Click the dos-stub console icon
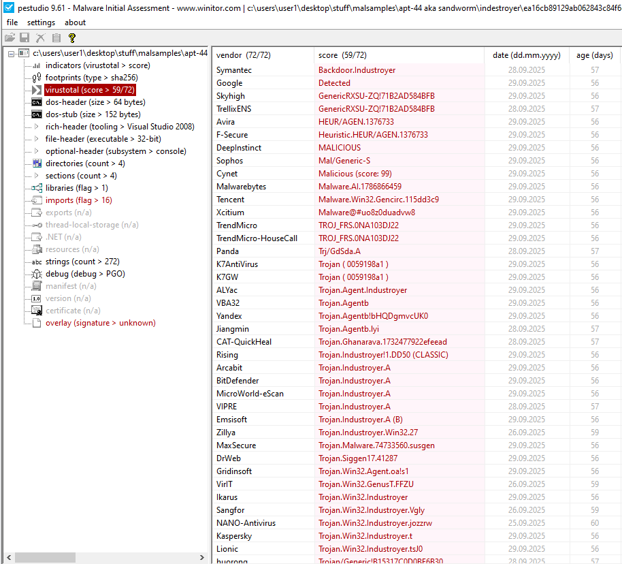Image resolution: width=622 pixels, height=564 pixels. click(x=37, y=115)
